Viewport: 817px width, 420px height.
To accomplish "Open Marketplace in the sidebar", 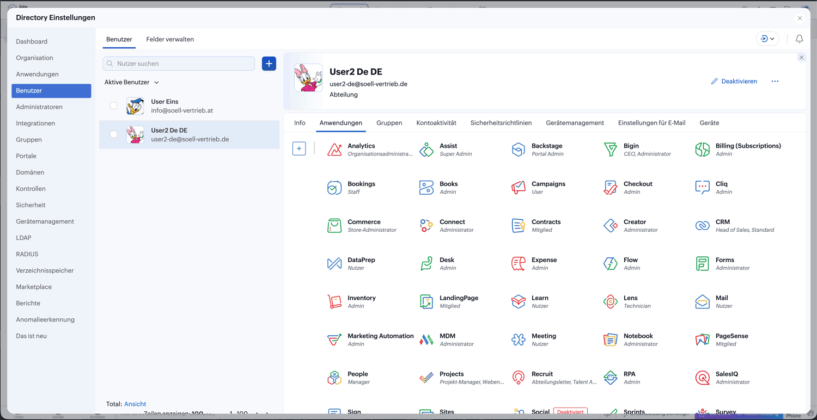I will point(51,287).
